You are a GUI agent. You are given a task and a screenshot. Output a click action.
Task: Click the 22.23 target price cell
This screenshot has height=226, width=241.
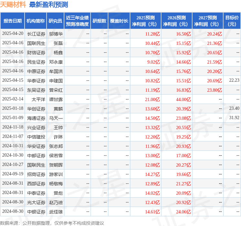click(234, 80)
